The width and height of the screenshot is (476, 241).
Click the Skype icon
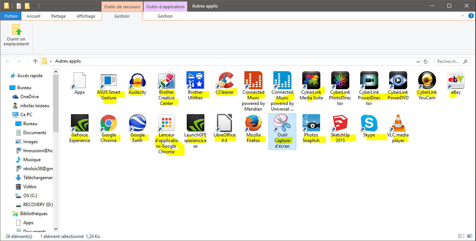(369, 123)
